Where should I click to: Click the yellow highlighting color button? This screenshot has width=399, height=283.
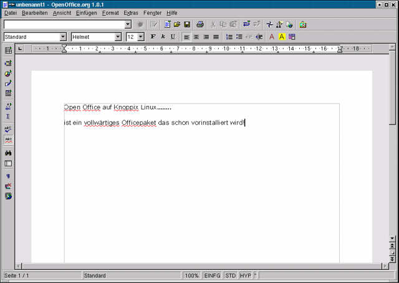click(282, 37)
